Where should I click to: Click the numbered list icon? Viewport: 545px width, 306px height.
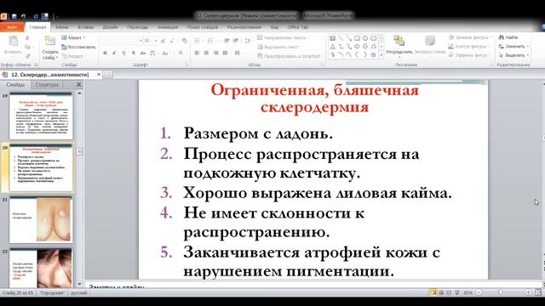click(x=210, y=41)
